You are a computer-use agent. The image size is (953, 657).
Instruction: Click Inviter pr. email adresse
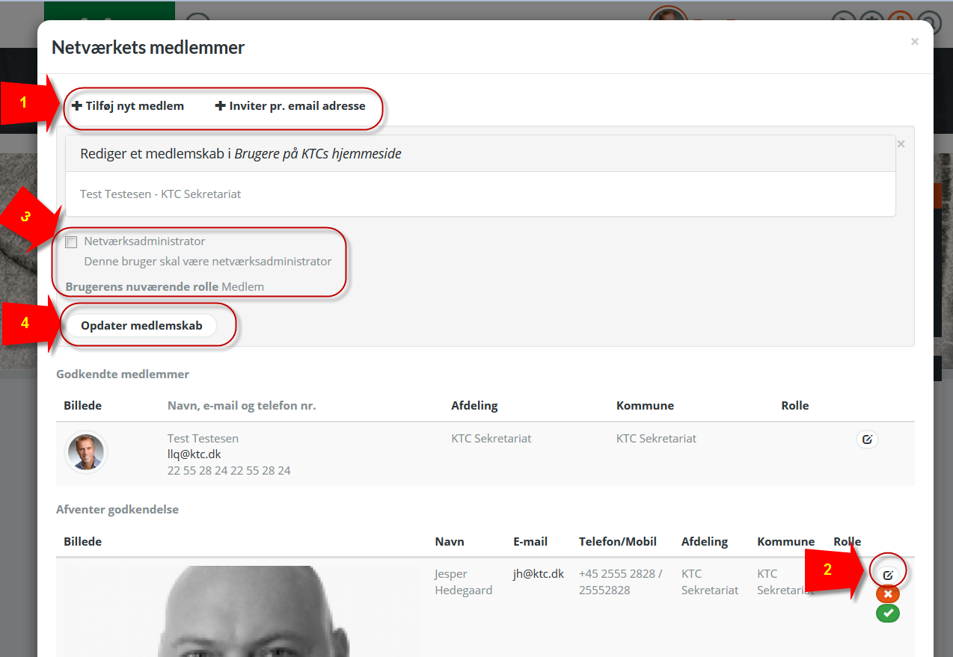(x=290, y=106)
